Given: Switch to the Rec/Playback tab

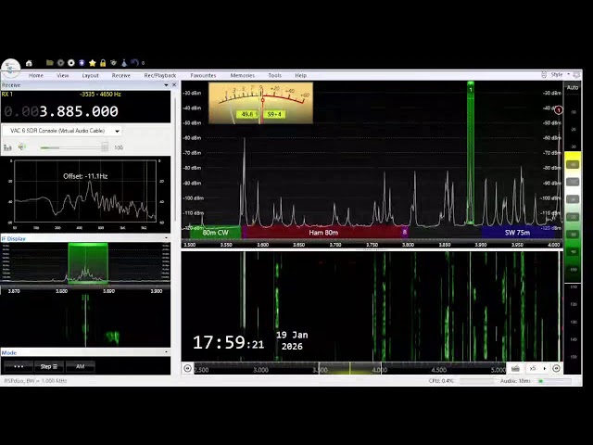Looking at the screenshot, I should [x=160, y=75].
